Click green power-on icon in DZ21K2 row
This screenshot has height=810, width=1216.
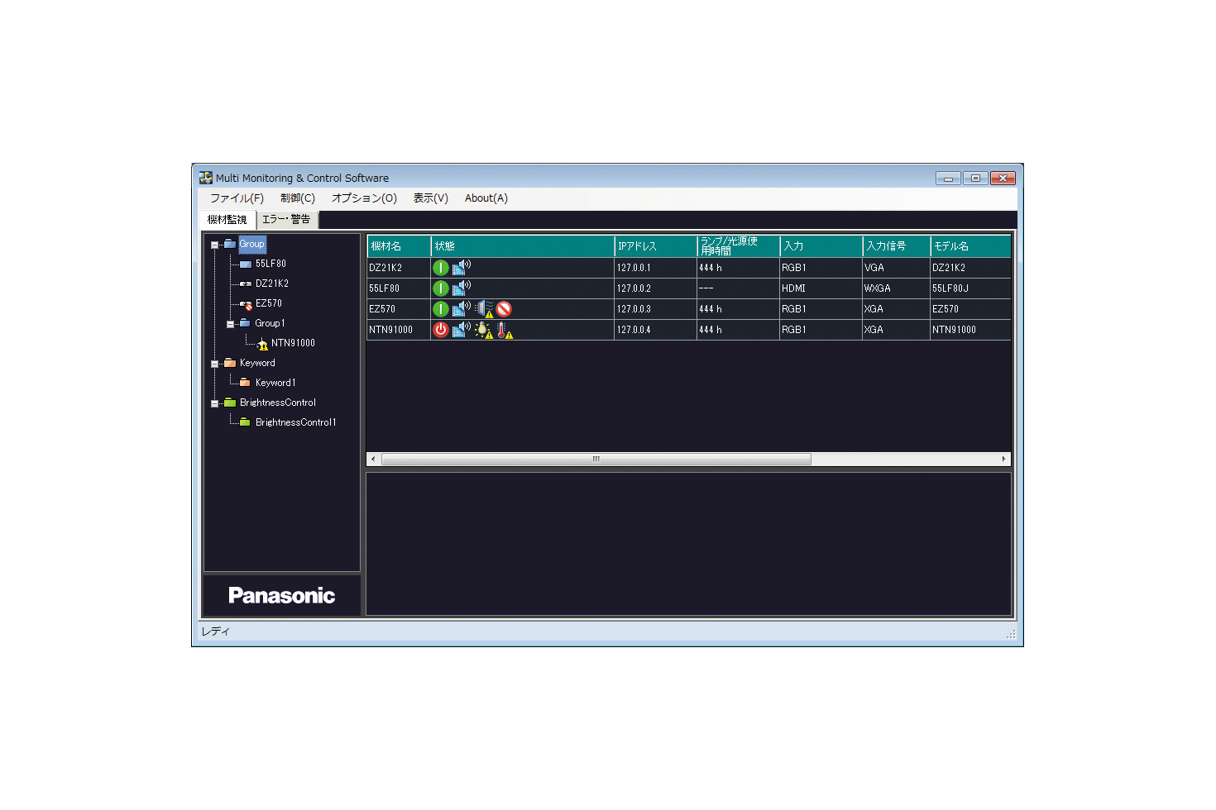point(441,268)
